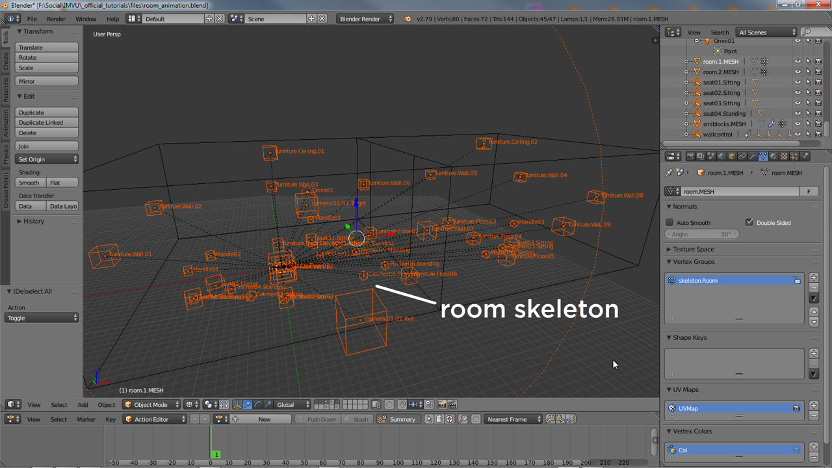Open the File menu
832x468 pixels.
[x=32, y=19]
